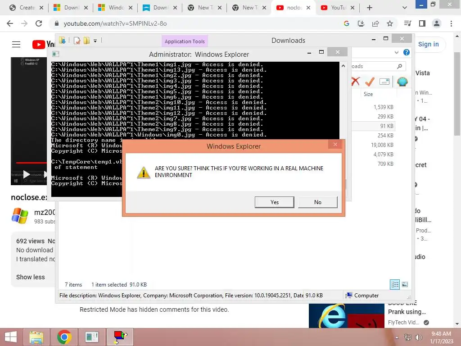Open quick access toolbar dropdown arrow
461x346 pixels.
[95, 41]
